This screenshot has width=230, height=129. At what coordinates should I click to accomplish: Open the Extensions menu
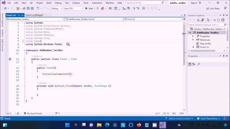(97, 3)
